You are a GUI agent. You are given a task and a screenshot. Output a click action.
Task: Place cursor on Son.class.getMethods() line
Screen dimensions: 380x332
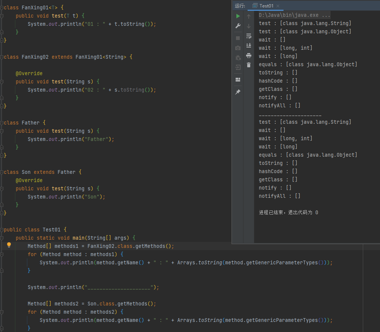[92, 304]
